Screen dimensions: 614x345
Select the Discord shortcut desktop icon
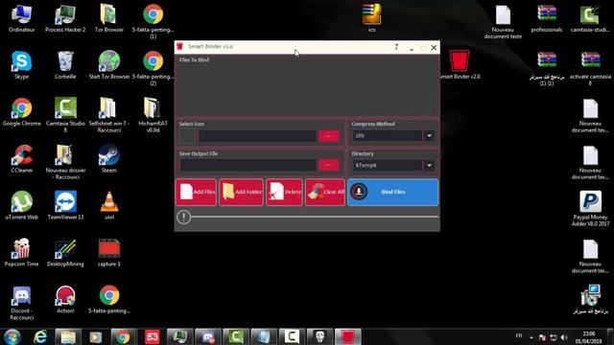pyautogui.click(x=21, y=303)
